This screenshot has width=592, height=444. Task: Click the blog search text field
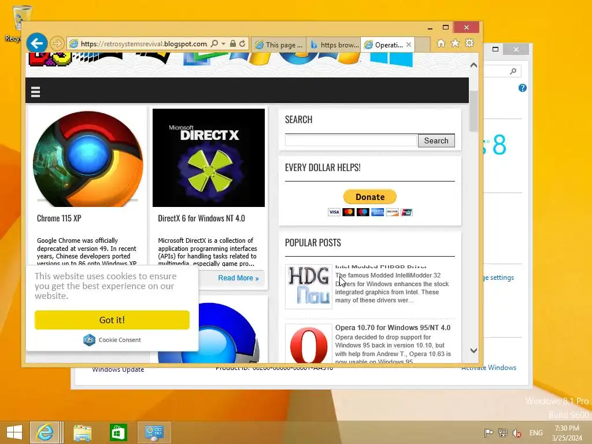pyautogui.click(x=351, y=140)
